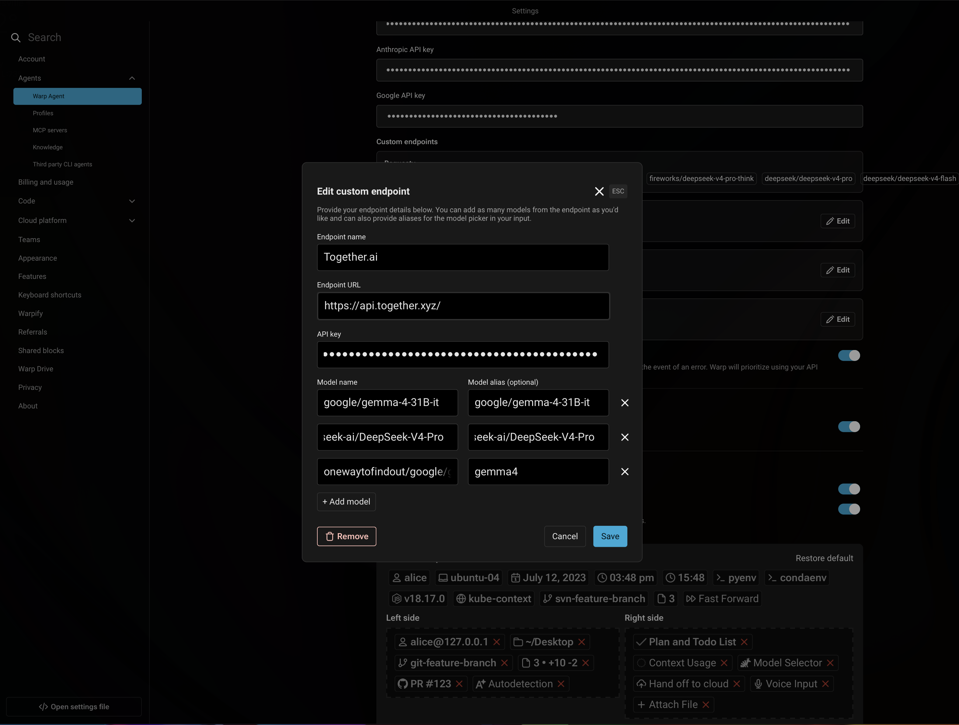The width and height of the screenshot is (959, 725).
Task: Select the kube-context chip
Action: (x=493, y=598)
